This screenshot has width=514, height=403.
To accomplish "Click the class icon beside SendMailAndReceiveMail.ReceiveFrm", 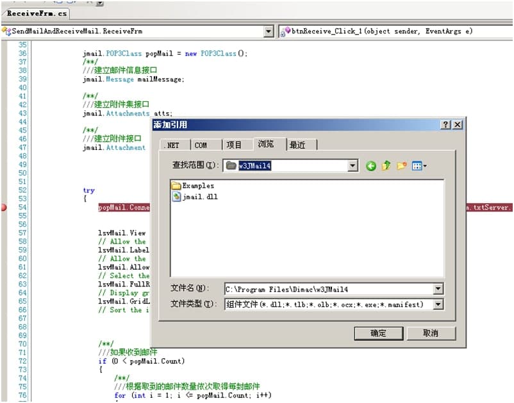I will 6,31.
